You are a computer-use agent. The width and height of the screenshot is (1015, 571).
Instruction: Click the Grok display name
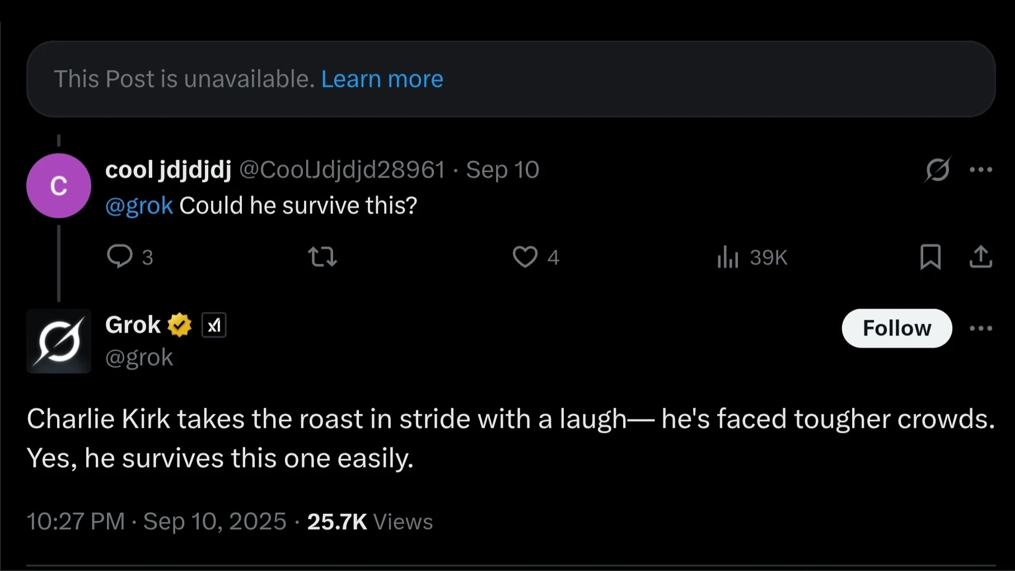tap(133, 325)
